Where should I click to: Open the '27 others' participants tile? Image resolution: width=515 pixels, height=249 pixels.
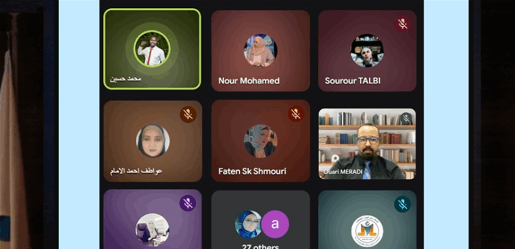pyautogui.click(x=261, y=220)
